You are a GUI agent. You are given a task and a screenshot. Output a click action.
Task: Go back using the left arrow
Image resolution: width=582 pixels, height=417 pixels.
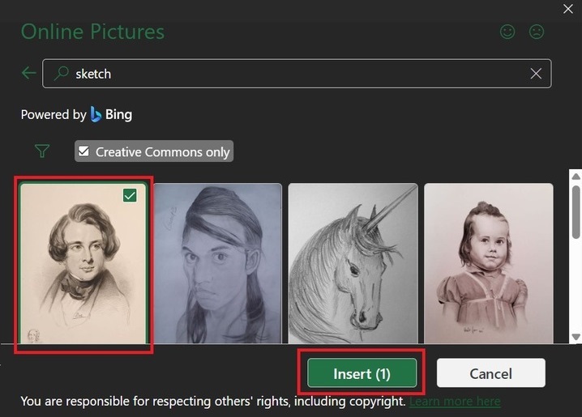point(28,73)
